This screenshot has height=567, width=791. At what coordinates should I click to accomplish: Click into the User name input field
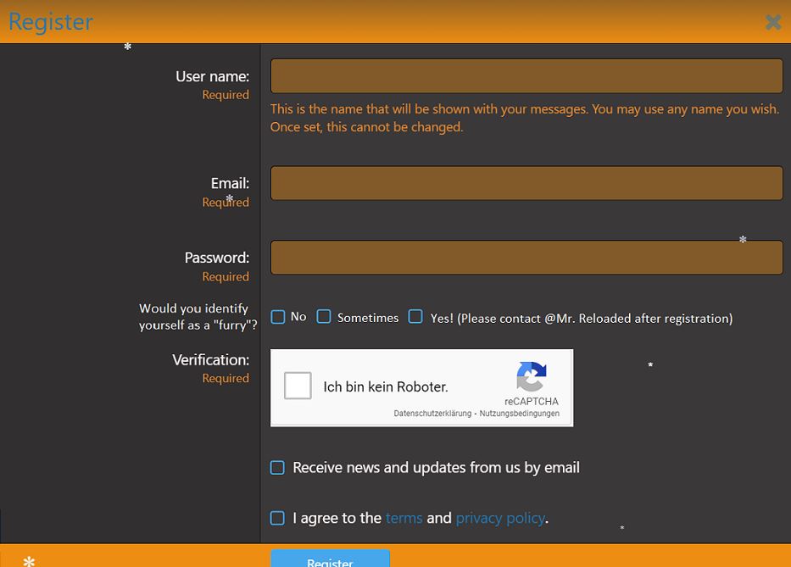click(526, 76)
